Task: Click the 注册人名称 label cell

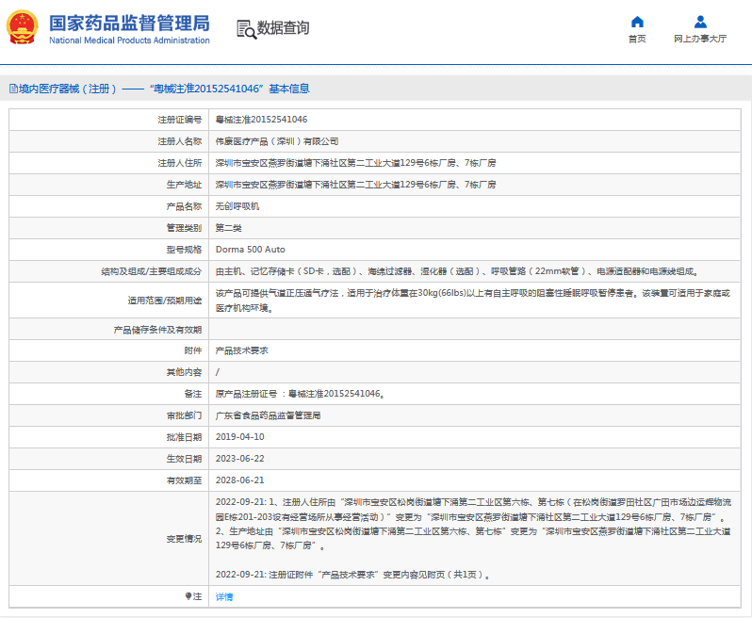Action: 109,141
